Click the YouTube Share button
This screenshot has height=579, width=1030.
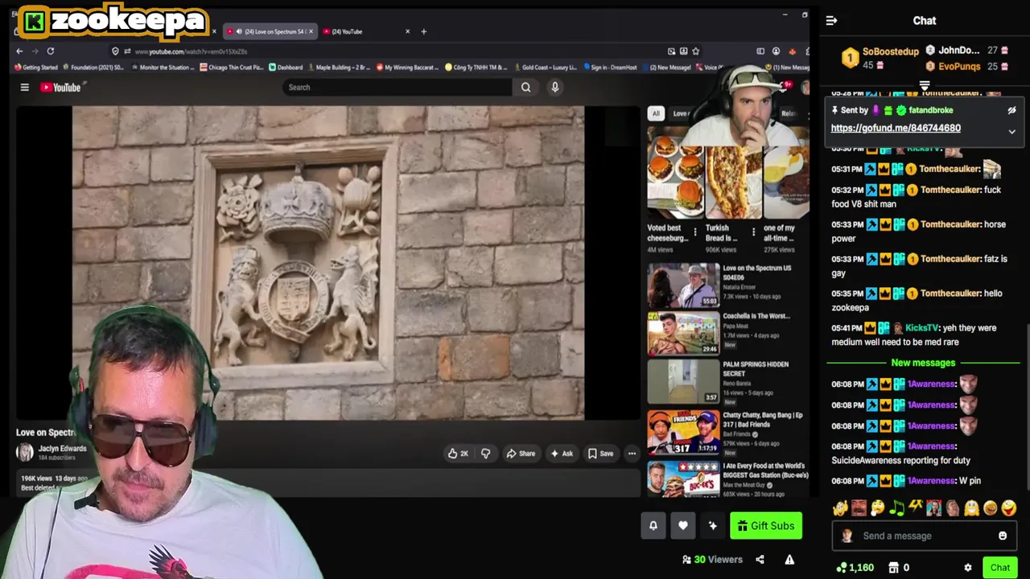[521, 454]
